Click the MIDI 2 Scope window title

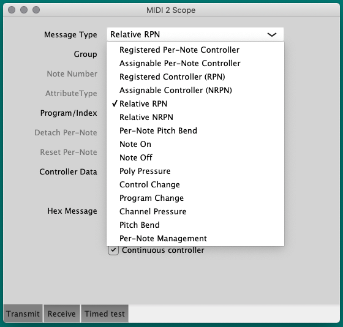tap(171, 10)
